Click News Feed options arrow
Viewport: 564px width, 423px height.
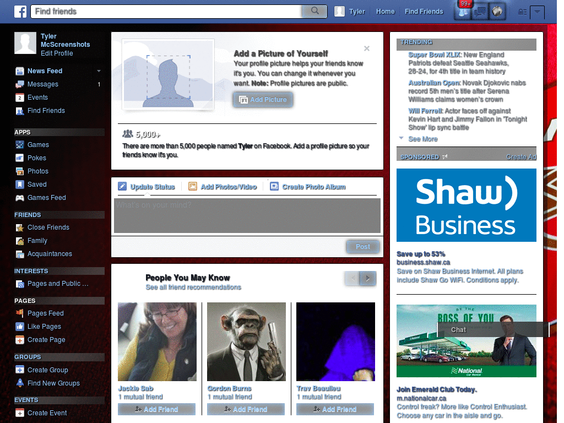(99, 71)
